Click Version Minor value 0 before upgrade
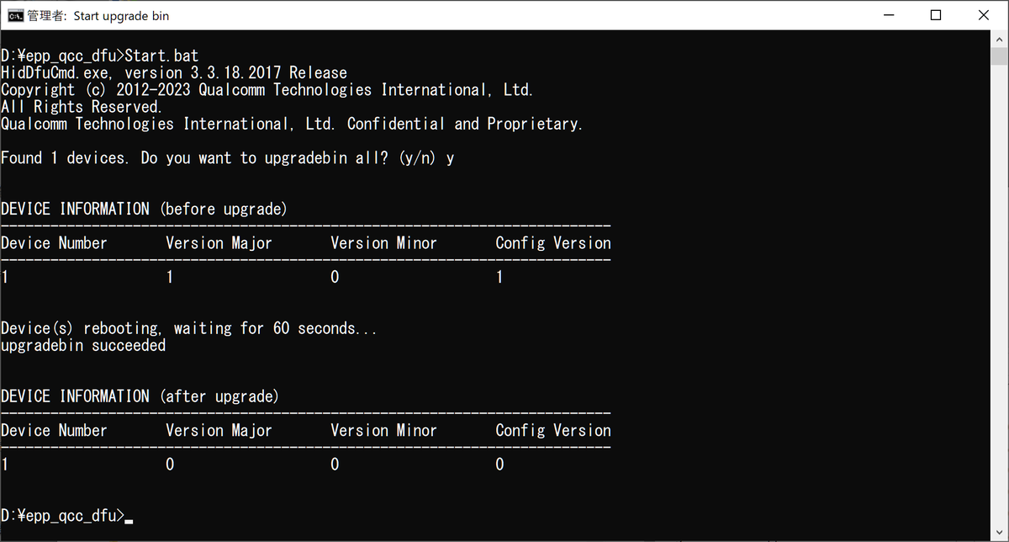Image resolution: width=1009 pixels, height=542 pixels. coord(335,277)
